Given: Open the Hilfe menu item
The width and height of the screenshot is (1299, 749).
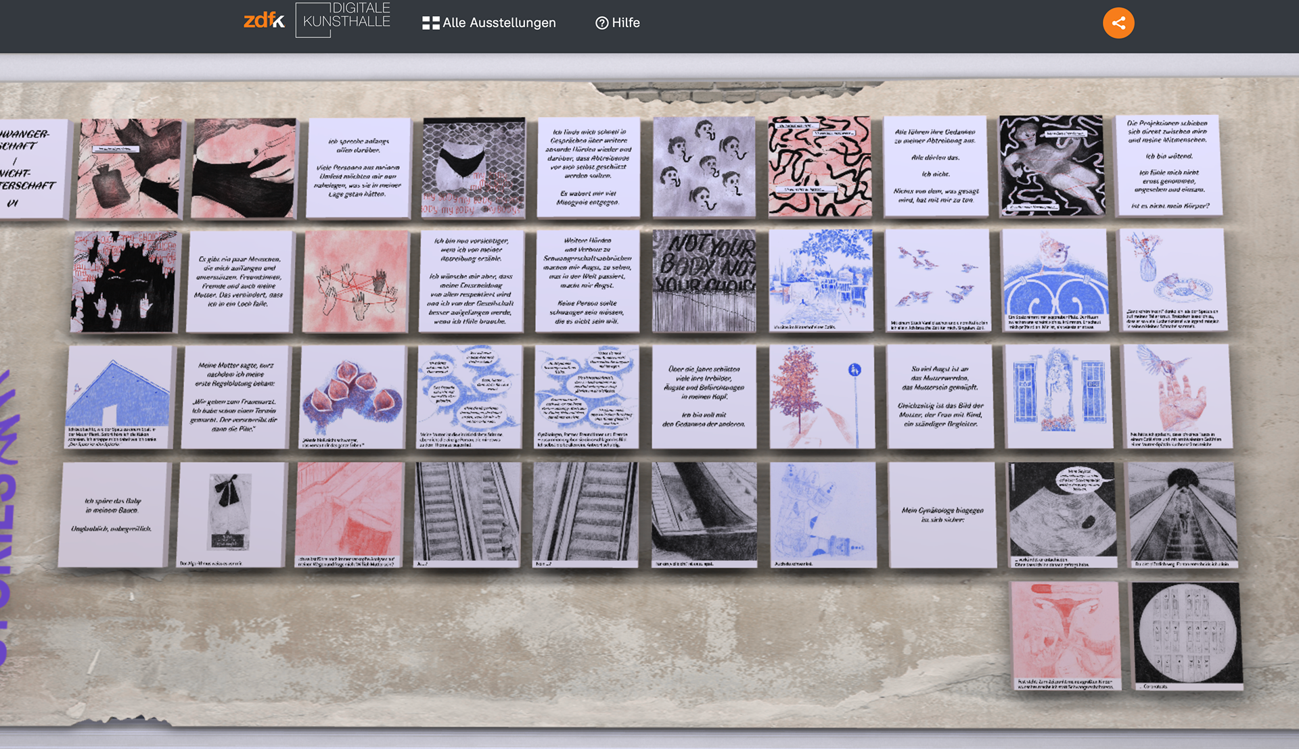Looking at the screenshot, I should 625,23.
